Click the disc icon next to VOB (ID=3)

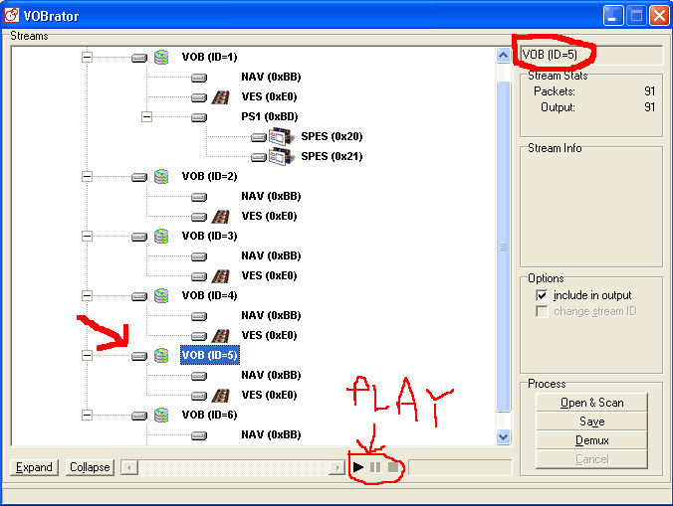coord(161,236)
